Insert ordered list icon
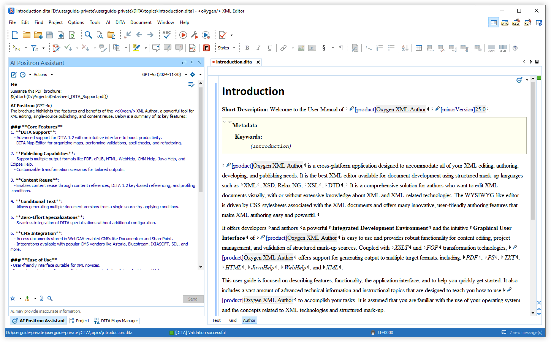This screenshot has width=551, height=342. pos(380,48)
